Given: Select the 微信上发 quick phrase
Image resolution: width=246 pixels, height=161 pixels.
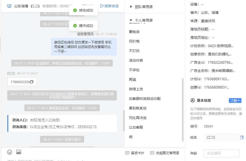Looking at the screenshot, I should 136,89.
